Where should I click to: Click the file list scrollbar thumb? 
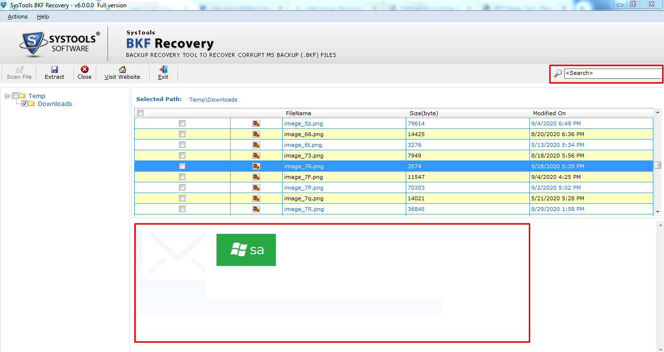coord(658,165)
